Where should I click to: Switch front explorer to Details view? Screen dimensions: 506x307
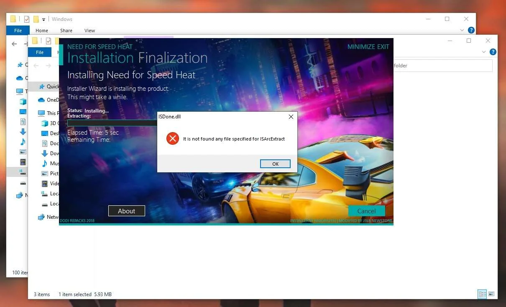(482, 294)
